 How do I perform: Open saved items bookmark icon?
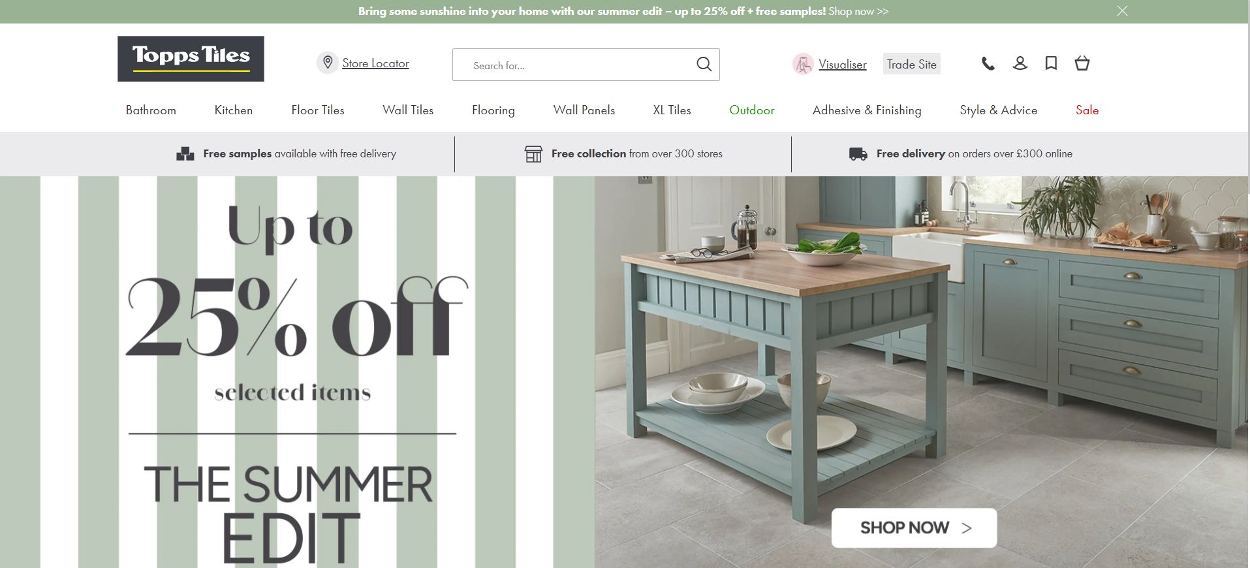click(x=1051, y=63)
